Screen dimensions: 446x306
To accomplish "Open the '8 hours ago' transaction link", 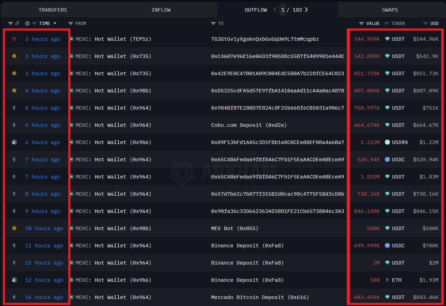I will [42, 194].
